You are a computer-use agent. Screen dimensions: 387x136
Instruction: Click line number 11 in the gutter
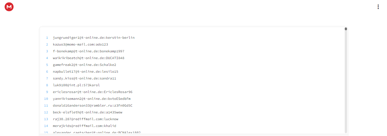(46, 105)
